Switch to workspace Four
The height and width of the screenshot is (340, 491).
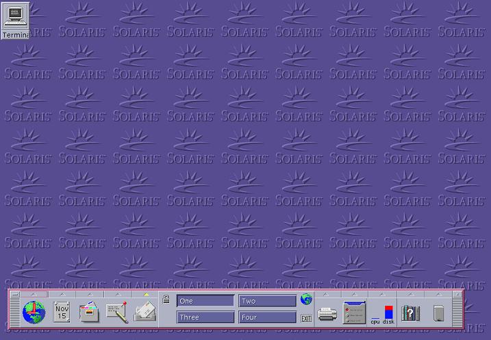268,317
